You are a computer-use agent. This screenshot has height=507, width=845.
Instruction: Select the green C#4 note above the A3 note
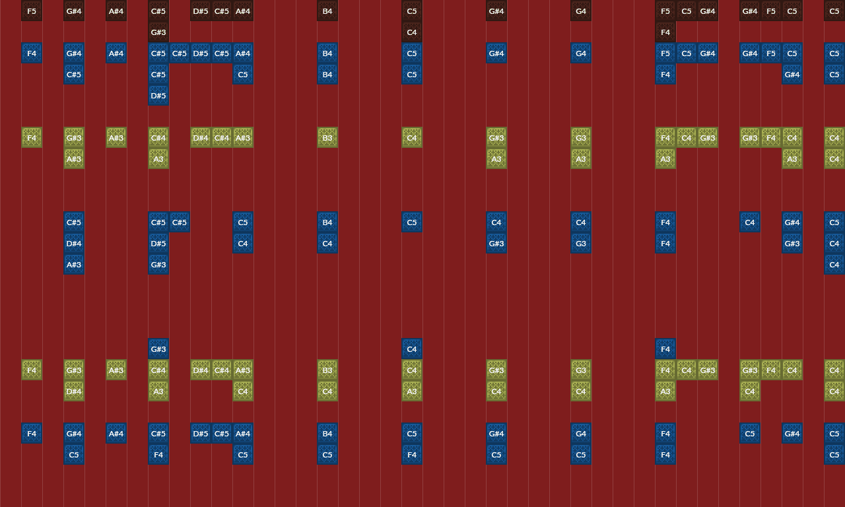click(158, 137)
